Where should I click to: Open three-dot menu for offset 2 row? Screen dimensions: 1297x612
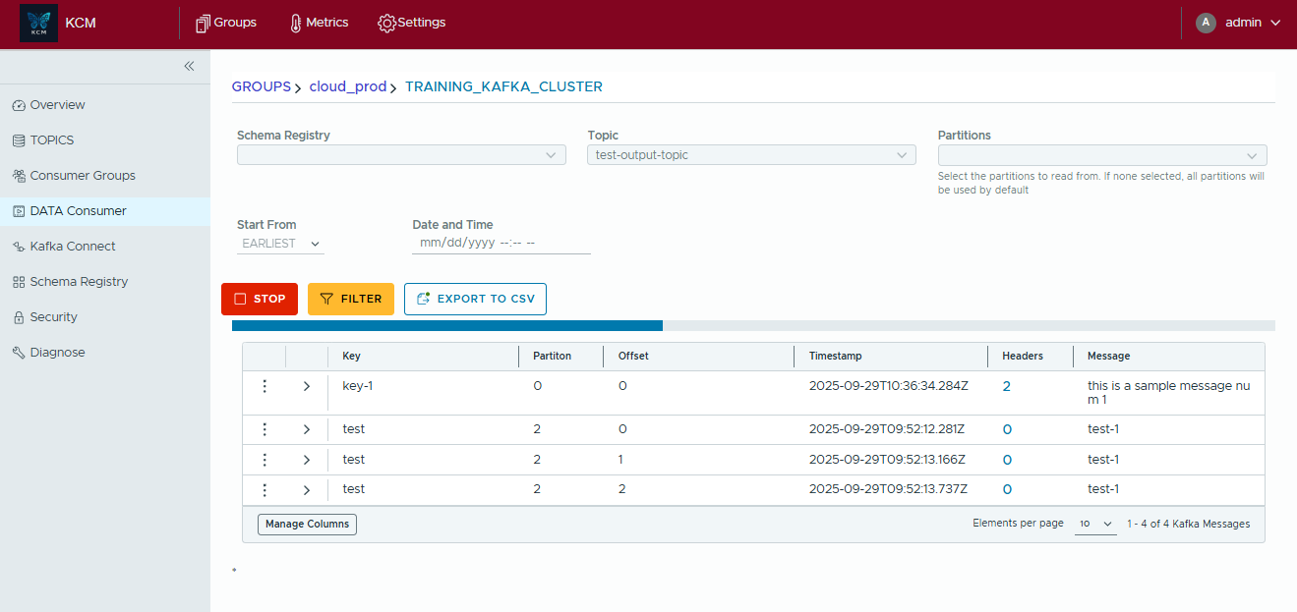tap(264, 489)
